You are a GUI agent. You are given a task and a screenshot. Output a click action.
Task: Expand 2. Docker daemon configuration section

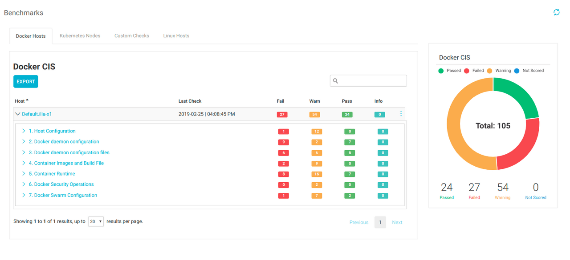click(x=24, y=142)
